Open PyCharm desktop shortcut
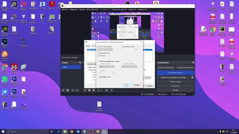Image resolution: width=239 pixels, height=134 pixels. [222, 31]
